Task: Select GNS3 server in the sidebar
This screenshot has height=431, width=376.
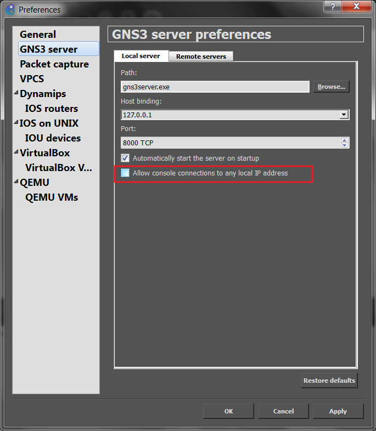Action: pyautogui.click(x=59, y=49)
